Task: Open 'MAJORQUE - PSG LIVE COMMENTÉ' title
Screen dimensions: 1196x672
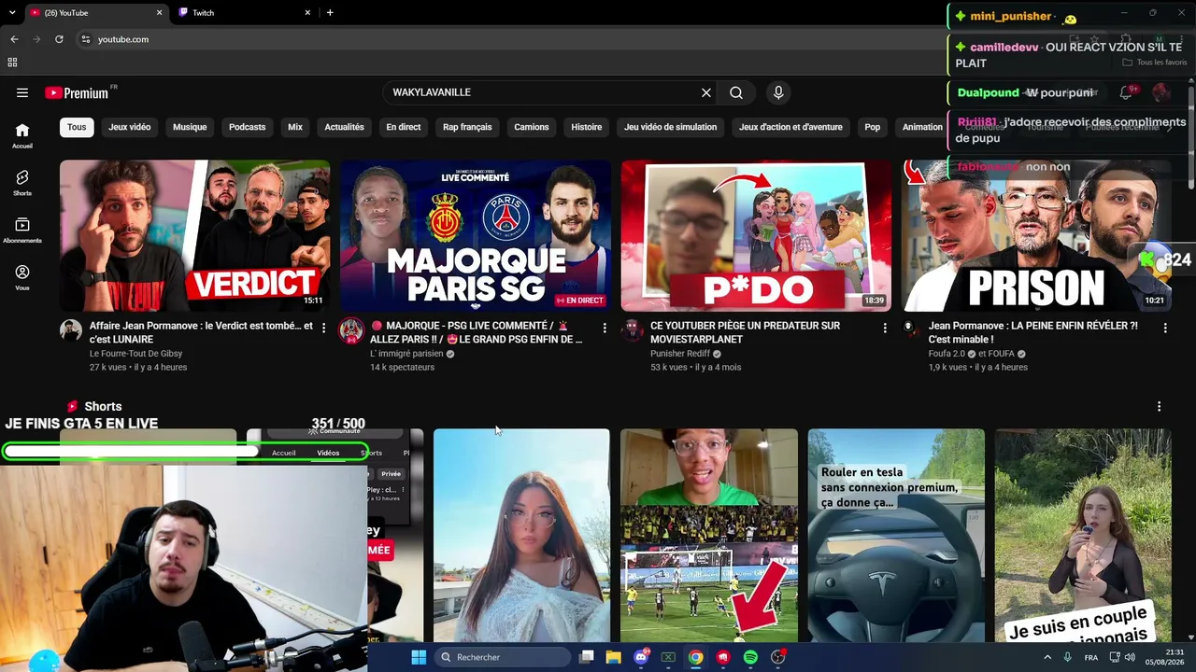Action: tap(477, 332)
